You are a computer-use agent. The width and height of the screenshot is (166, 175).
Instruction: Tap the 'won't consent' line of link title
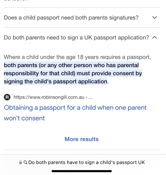[24, 118]
